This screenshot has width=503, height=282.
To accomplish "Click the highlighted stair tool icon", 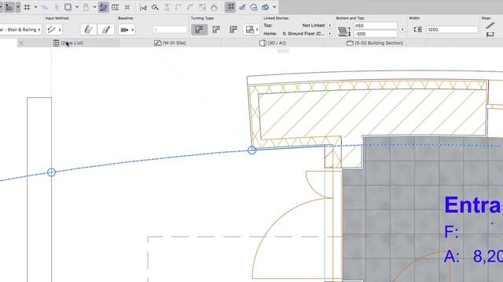I will (x=9, y=7).
